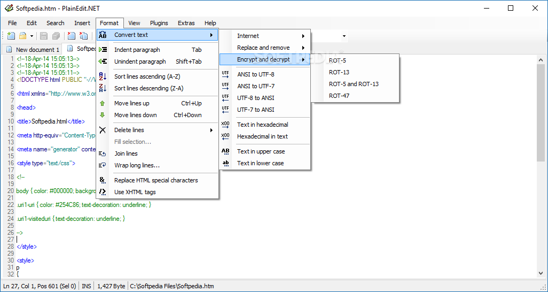Expand the Internet submenu arrow
548x292 pixels.
click(x=303, y=36)
